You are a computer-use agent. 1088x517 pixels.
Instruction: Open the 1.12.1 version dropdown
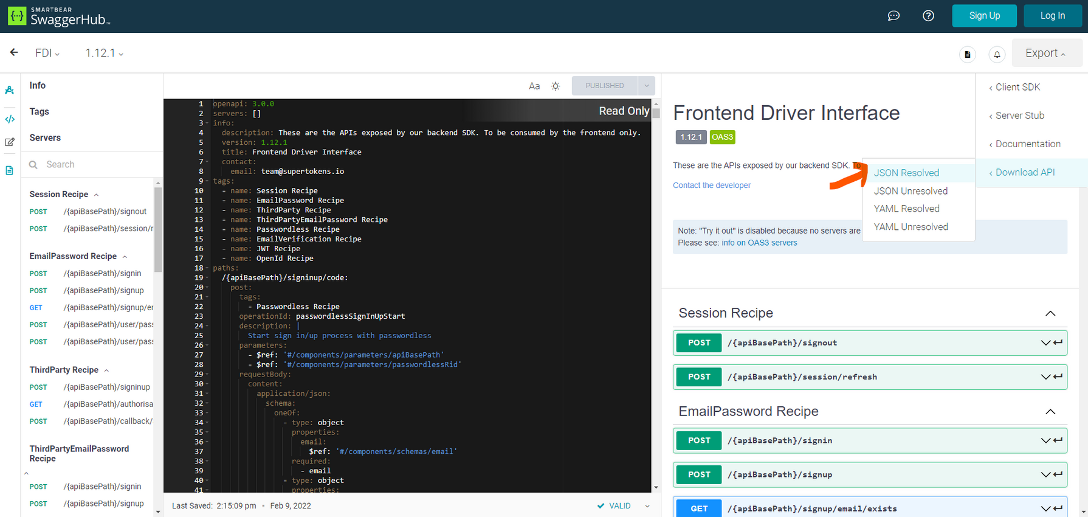tap(104, 54)
